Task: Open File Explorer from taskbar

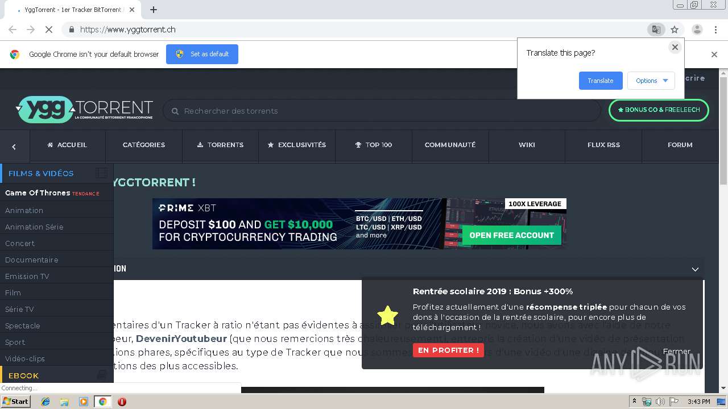Action: point(64,402)
